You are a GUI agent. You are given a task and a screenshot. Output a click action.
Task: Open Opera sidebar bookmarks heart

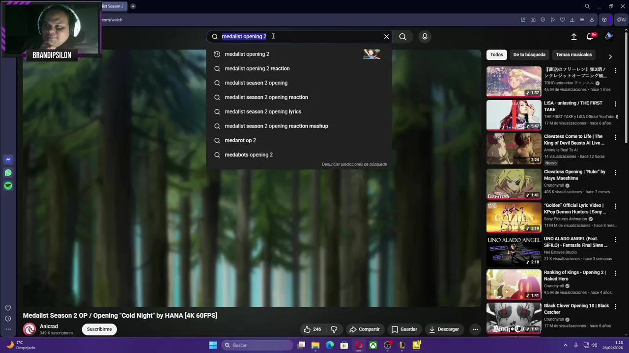8,308
